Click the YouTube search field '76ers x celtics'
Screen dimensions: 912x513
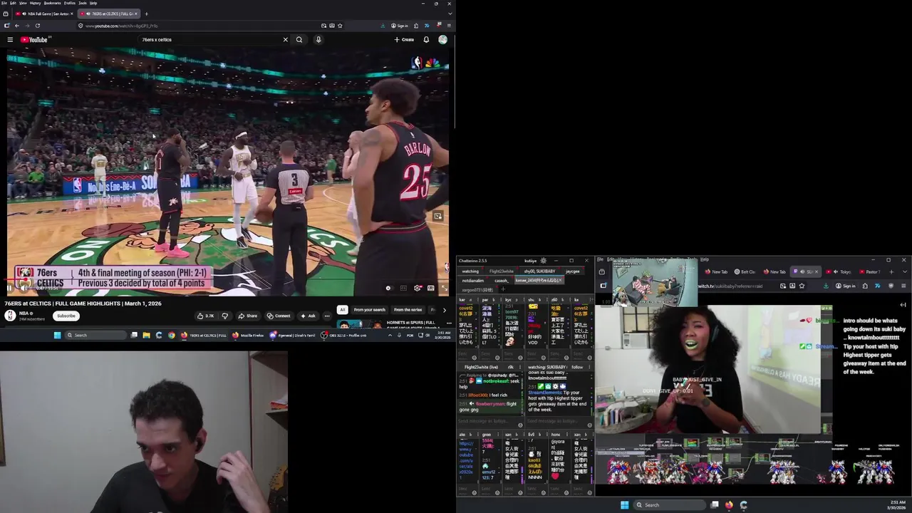click(x=210, y=40)
